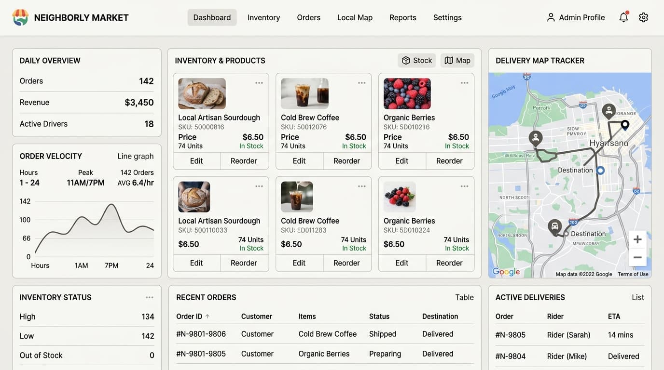The image size is (664, 370).
Task: Edit the top Organic Berries product
Action: point(402,161)
